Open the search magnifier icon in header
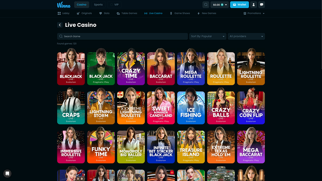322x181 pixels. pyautogui.click(x=206, y=5)
